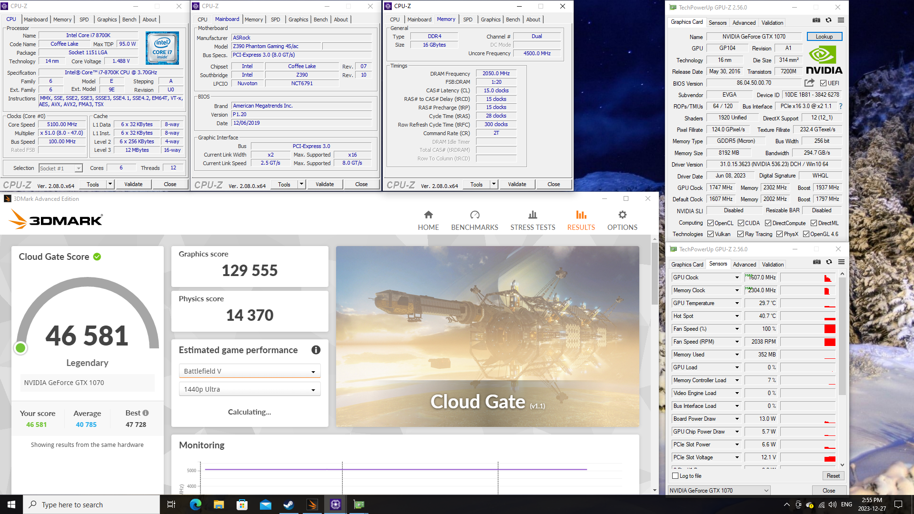
Task: Switch to SPD tab in second CPU-Z window
Action: click(x=275, y=20)
